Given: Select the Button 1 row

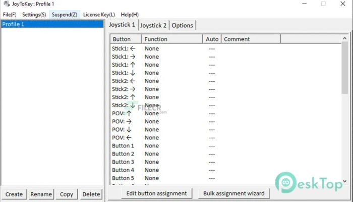Looking at the screenshot, I should tap(226, 146).
